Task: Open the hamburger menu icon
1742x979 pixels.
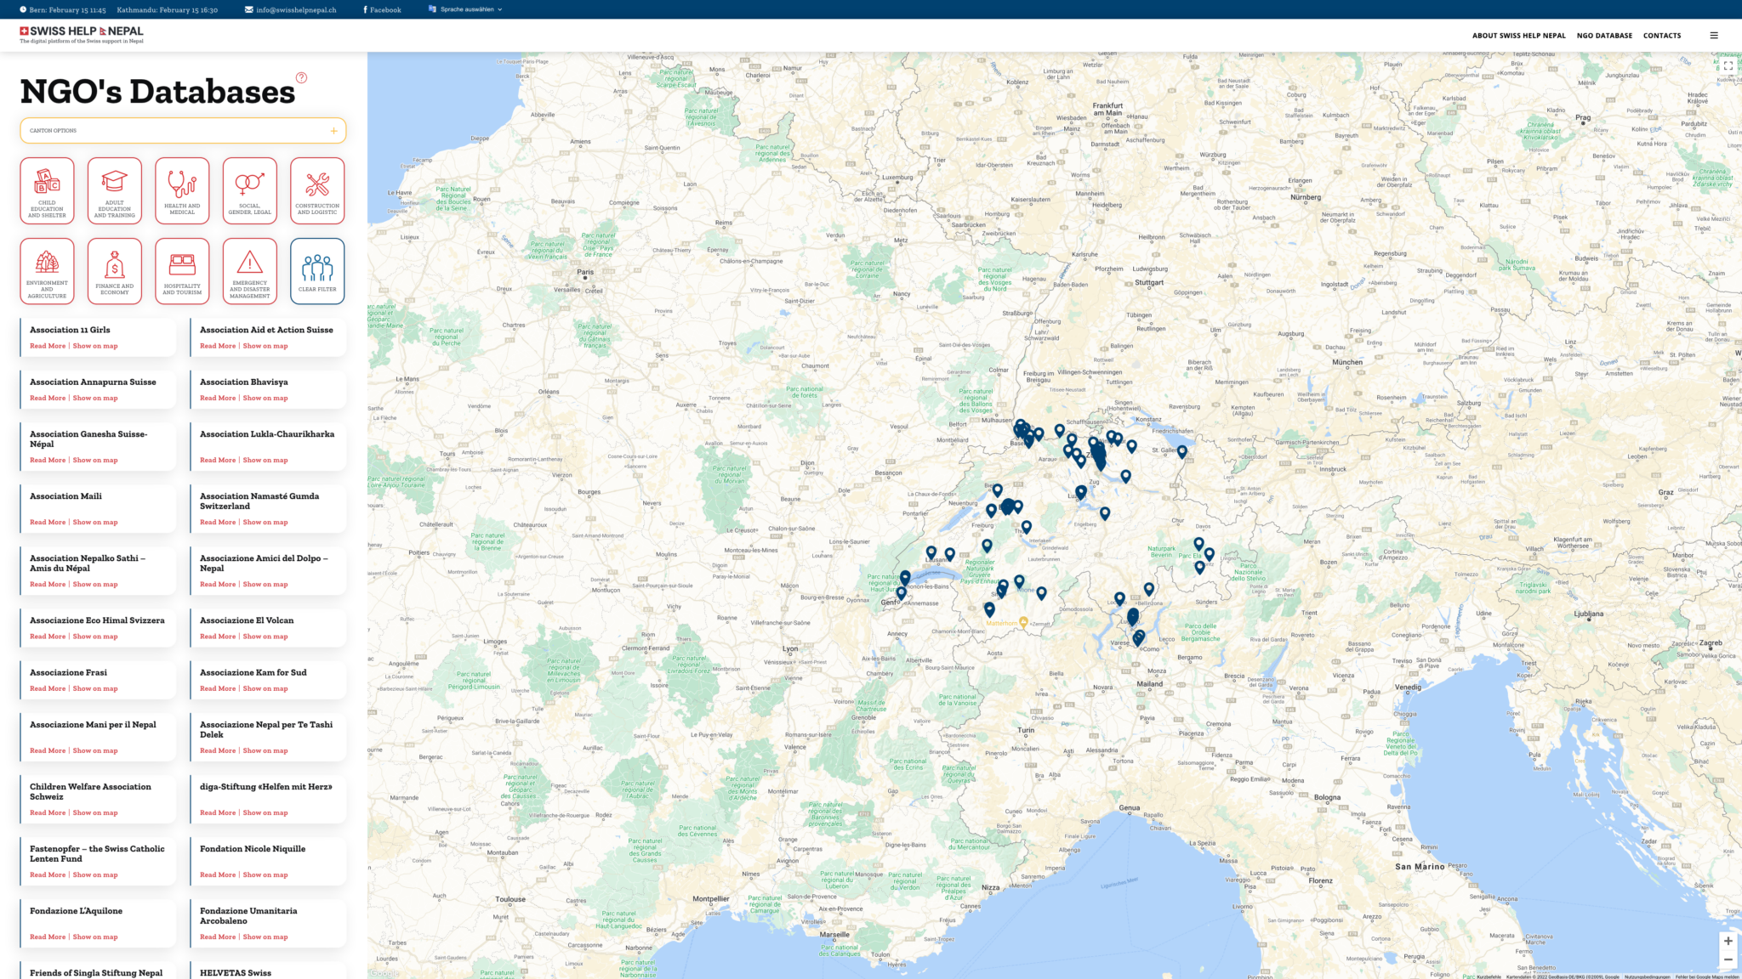Action: point(1713,36)
